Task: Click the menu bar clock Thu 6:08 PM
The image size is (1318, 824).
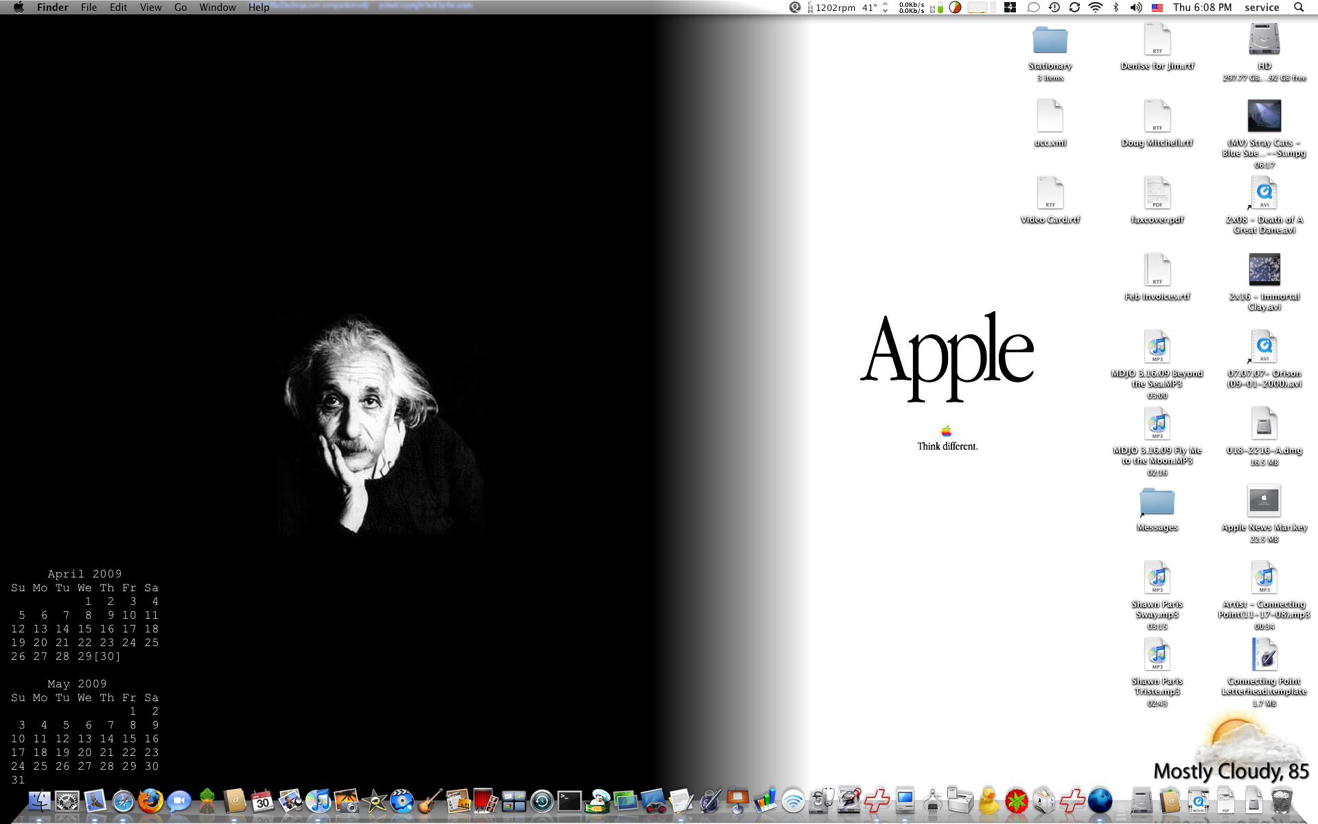Action: [x=1202, y=8]
